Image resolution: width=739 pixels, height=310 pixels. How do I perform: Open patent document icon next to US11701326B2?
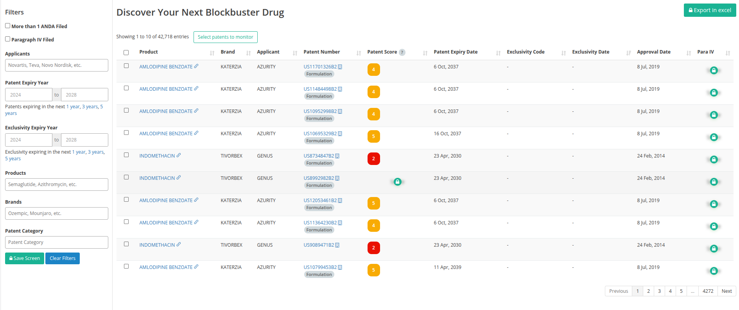tap(340, 67)
